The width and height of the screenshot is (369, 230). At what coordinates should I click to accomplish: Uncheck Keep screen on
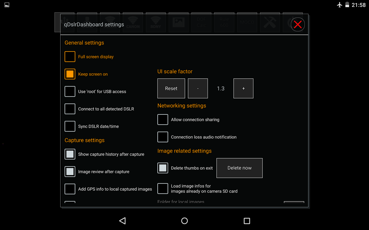(70, 74)
